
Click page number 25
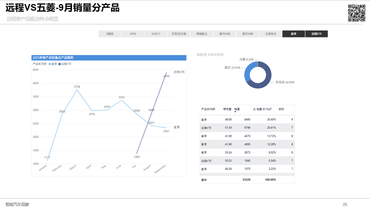(x=345, y=204)
